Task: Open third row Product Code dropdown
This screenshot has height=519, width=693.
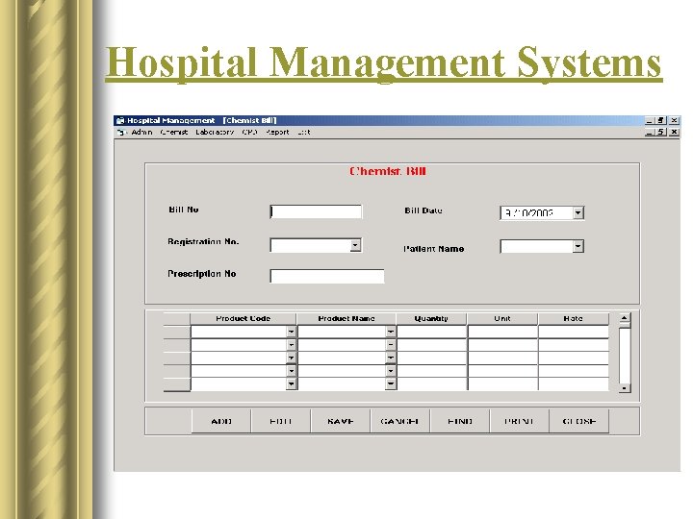Action: click(x=291, y=358)
